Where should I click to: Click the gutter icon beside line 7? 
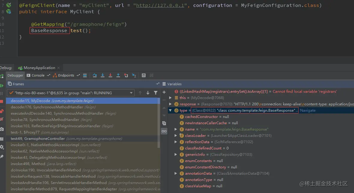point(9,5)
